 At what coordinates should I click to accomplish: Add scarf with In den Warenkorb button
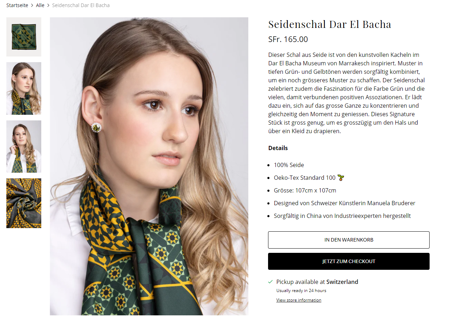pos(349,240)
